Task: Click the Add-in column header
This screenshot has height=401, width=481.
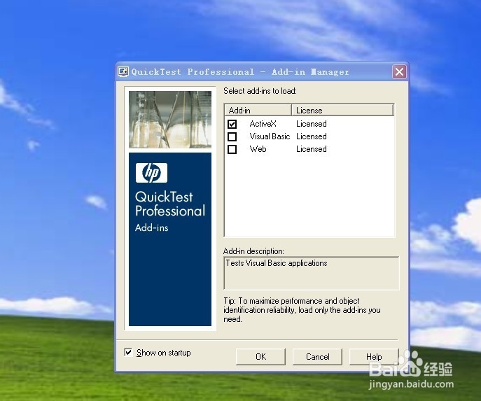Action: pyautogui.click(x=258, y=110)
